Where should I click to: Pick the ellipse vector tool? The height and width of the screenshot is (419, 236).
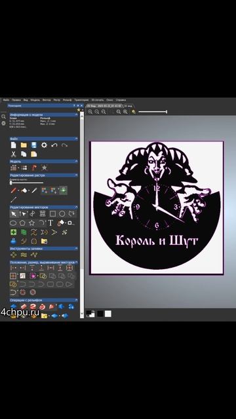click(13, 223)
